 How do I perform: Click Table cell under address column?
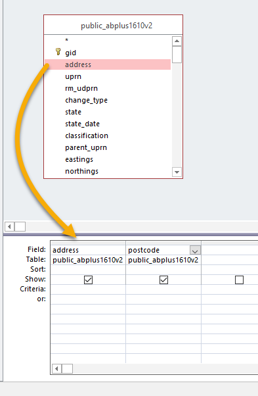[x=88, y=260]
